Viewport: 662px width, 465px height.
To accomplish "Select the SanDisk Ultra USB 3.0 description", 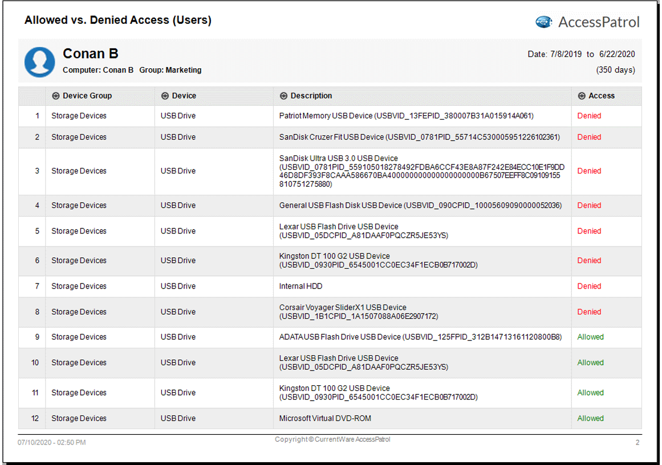I will click(x=422, y=171).
